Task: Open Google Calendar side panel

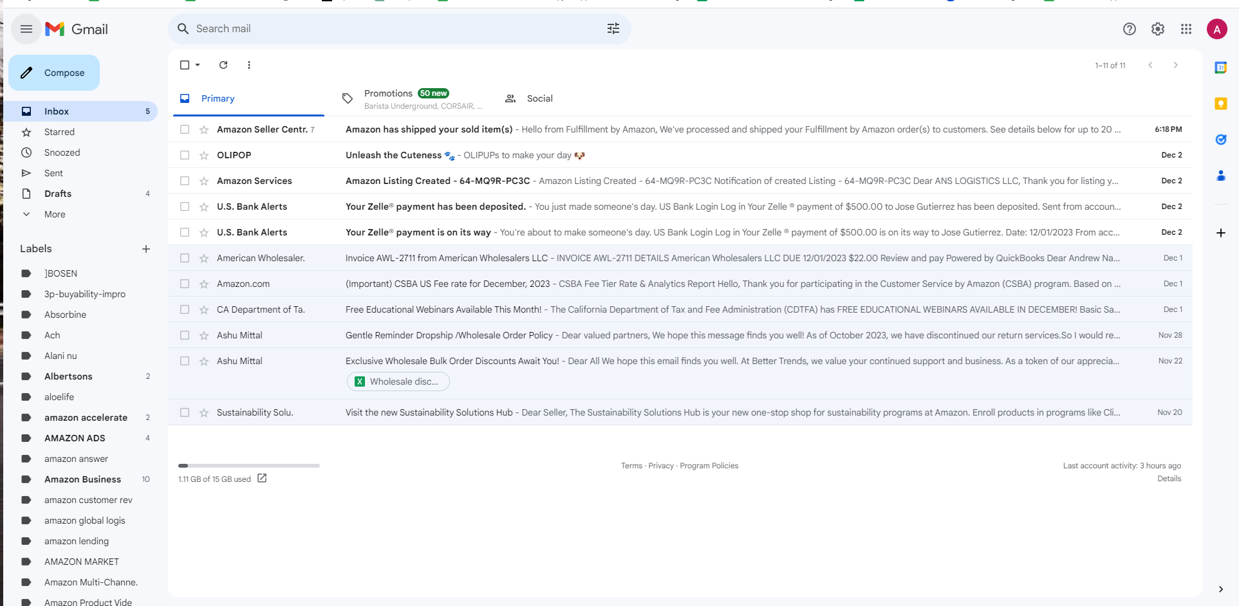Action: click(x=1221, y=68)
